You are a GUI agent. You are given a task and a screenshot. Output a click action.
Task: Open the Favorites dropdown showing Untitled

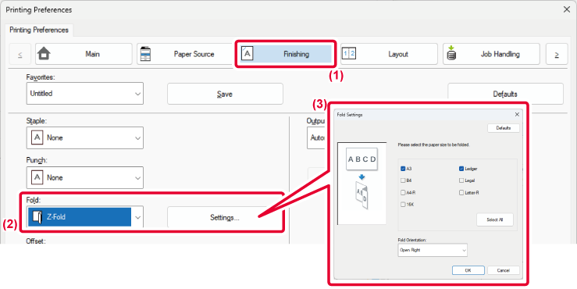(84, 94)
